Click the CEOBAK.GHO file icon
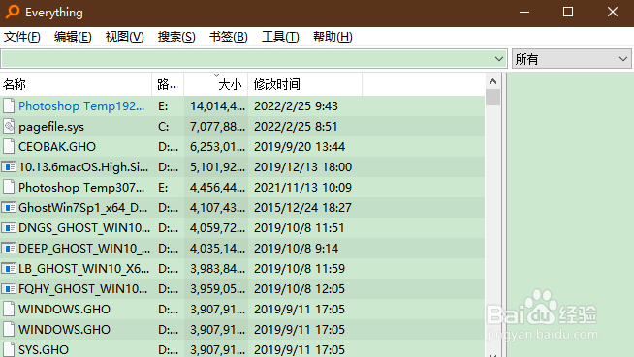Screen dimensions: 634x357 [9, 146]
